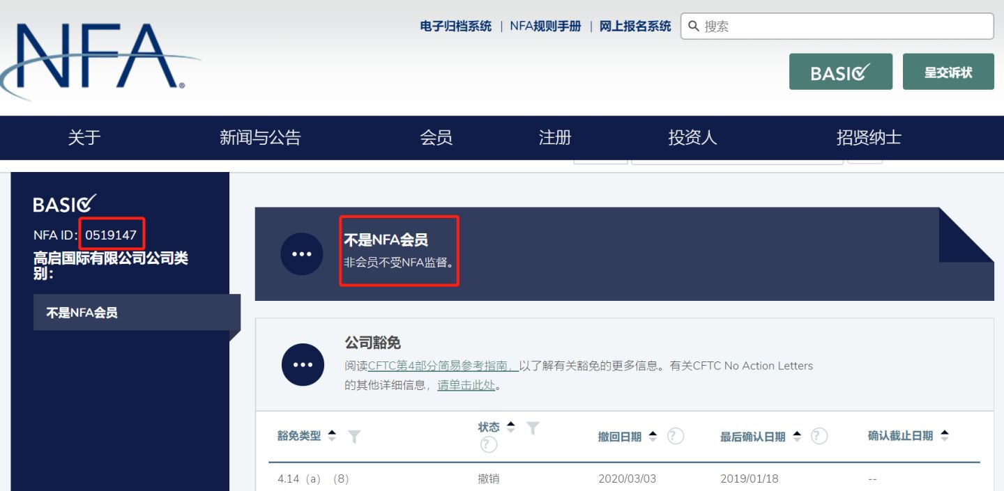
Task: Open the 注册 menu
Action: [x=555, y=138]
